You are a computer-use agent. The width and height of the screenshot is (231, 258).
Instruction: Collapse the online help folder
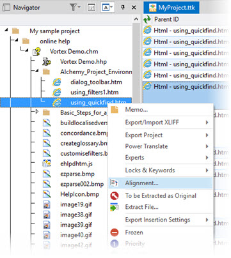(17, 40)
